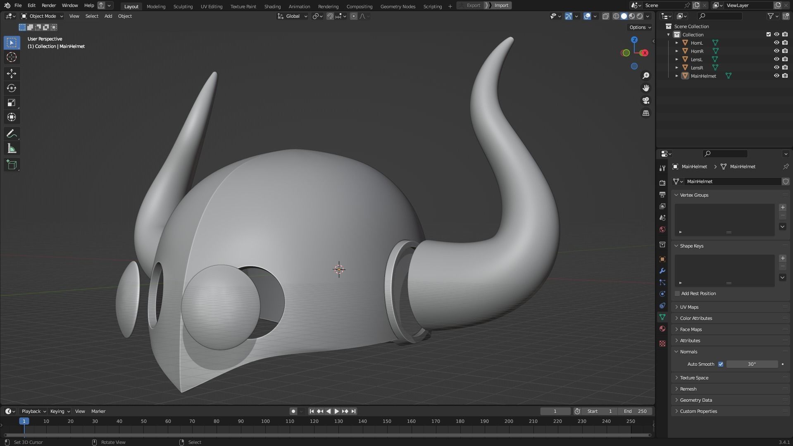Open the viewport Options dropdown
Screen dimensions: 793x446
pos(640,27)
